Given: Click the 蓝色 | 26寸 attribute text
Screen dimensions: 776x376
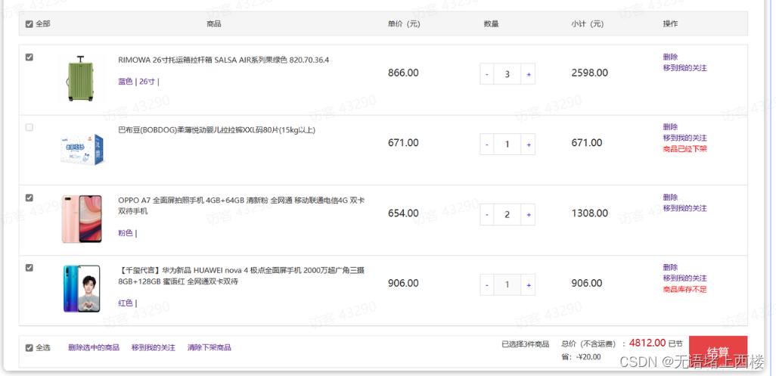Looking at the screenshot, I should tap(138, 82).
